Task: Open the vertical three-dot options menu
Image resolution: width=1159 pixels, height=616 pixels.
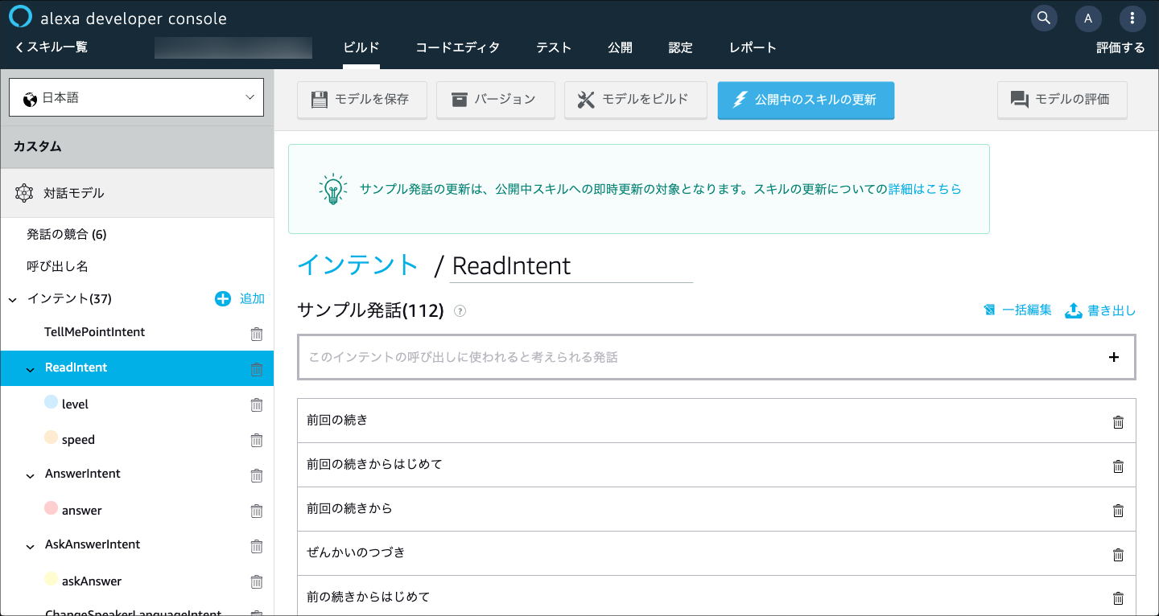Action: pyautogui.click(x=1132, y=18)
